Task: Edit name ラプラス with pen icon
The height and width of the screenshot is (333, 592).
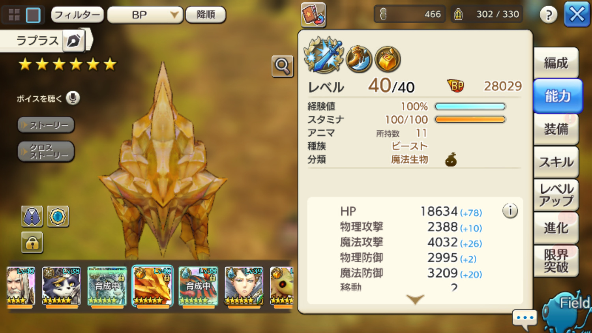Action: 73,41
